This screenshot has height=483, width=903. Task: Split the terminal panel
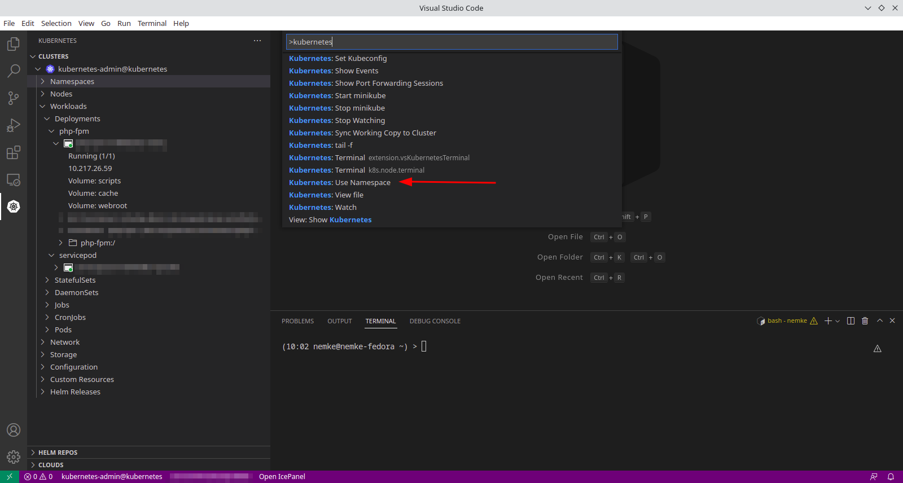pos(851,321)
